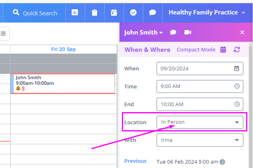Start video call with John Smith
253x168 pixels.
click(188, 33)
